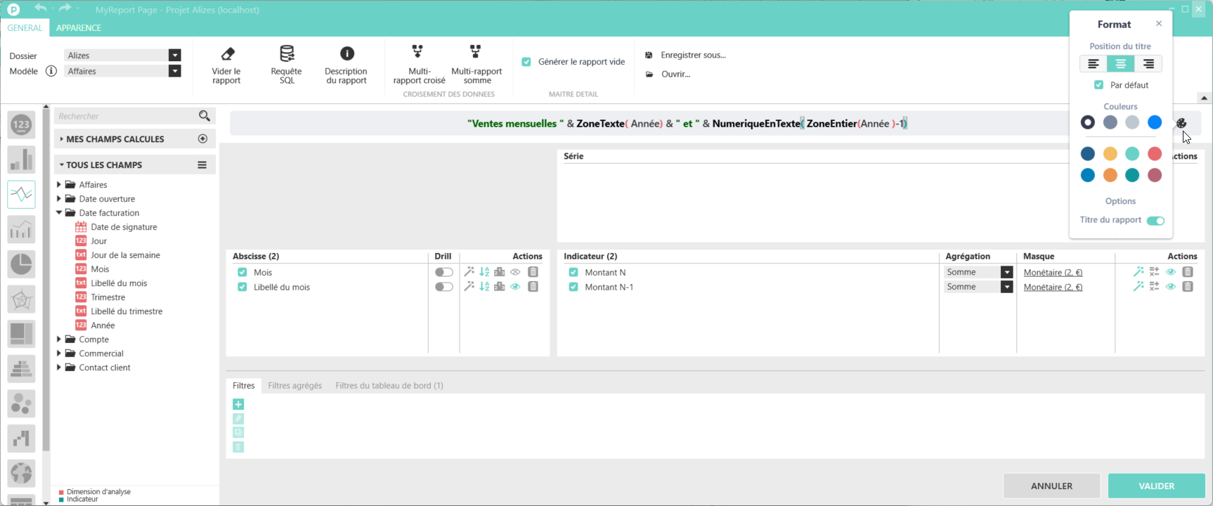Click the Multi-rapport somme icon
The width and height of the screenshot is (1213, 506).
click(476, 52)
